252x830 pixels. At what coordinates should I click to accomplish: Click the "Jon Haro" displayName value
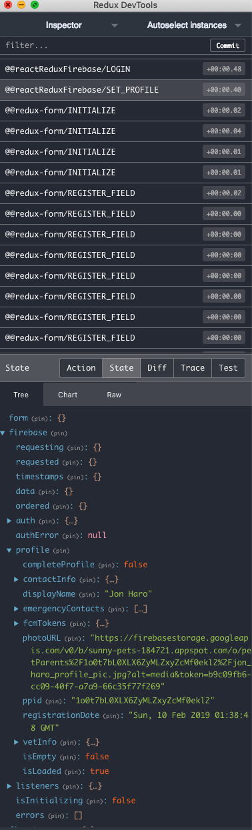(128, 593)
